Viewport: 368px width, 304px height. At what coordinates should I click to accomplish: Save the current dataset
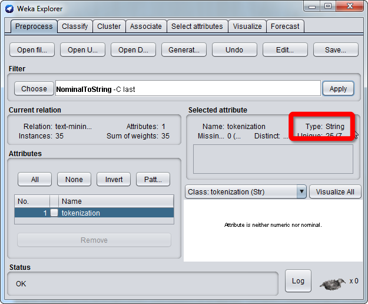tap(336, 49)
